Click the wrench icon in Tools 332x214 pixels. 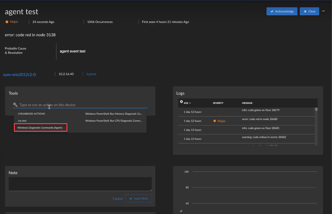coord(15,105)
